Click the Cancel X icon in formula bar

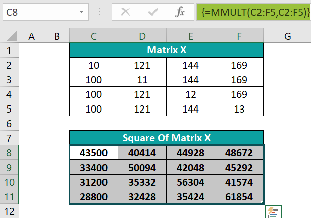[126, 12]
